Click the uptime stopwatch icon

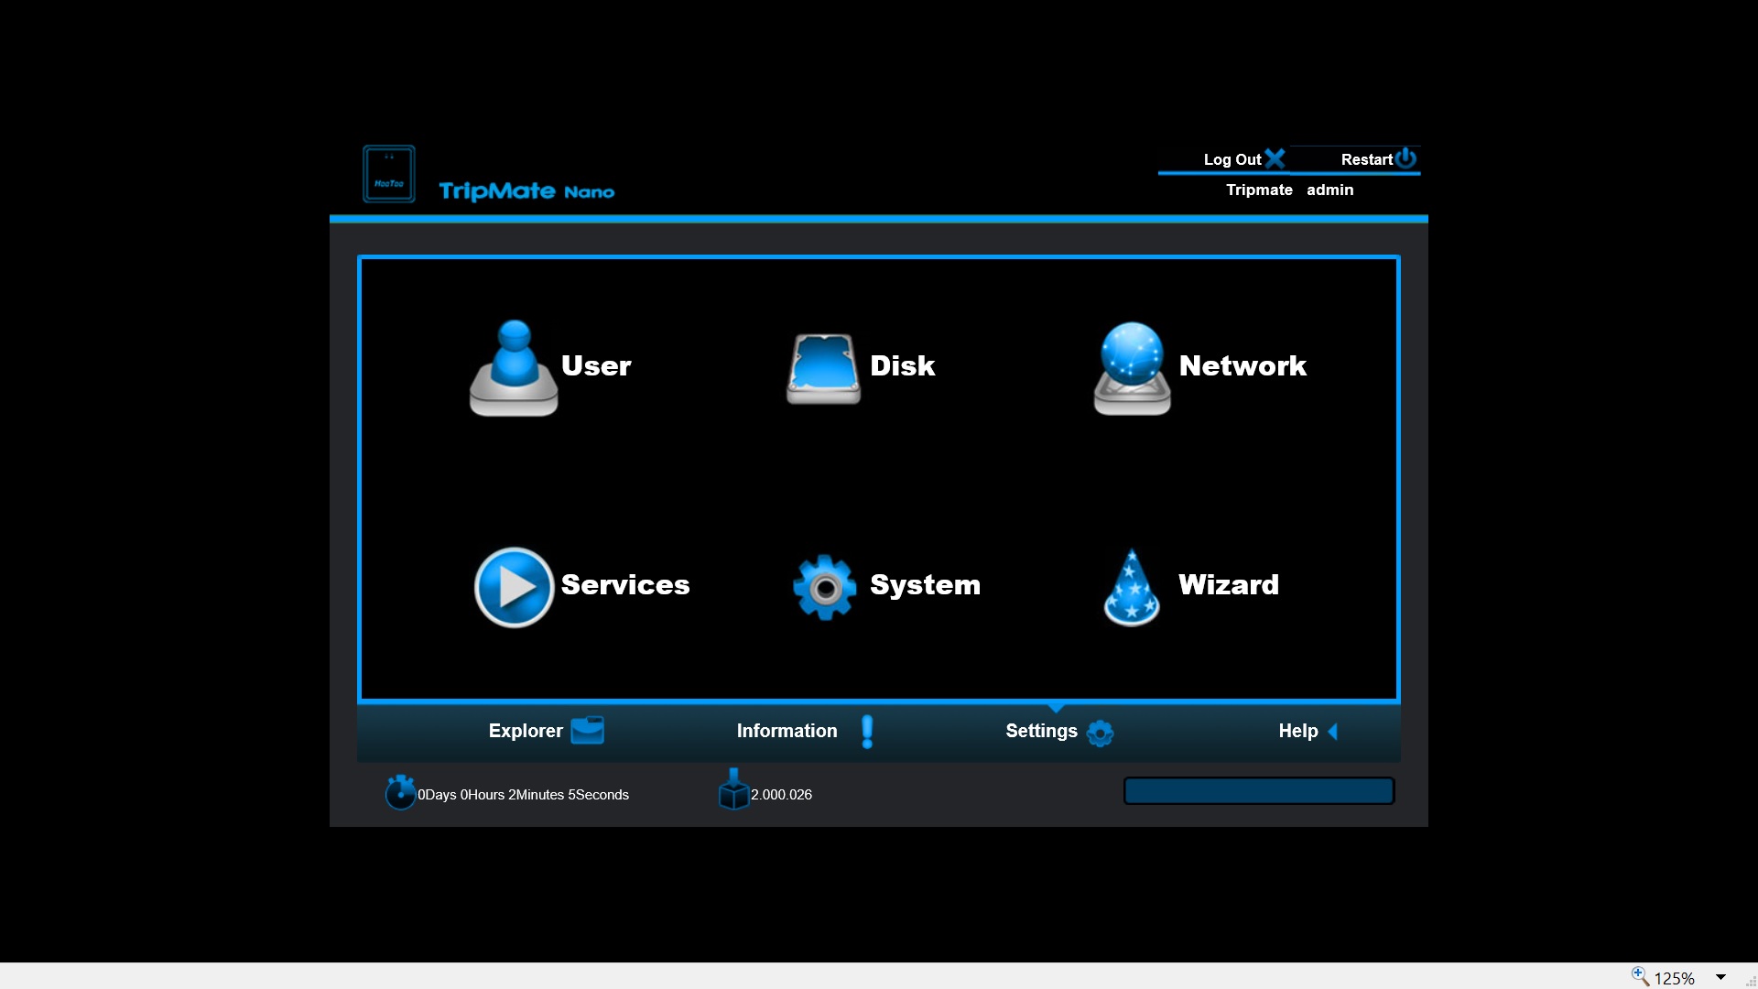point(400,793)
